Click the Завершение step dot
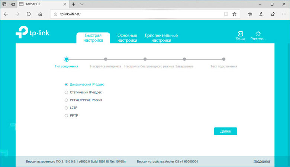Image resolution: width=290 pixels, height=167 pixels. (184, 59)
